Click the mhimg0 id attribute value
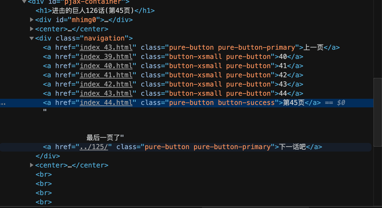This screenshot has width=382, height=208. [x=84, y=20]
